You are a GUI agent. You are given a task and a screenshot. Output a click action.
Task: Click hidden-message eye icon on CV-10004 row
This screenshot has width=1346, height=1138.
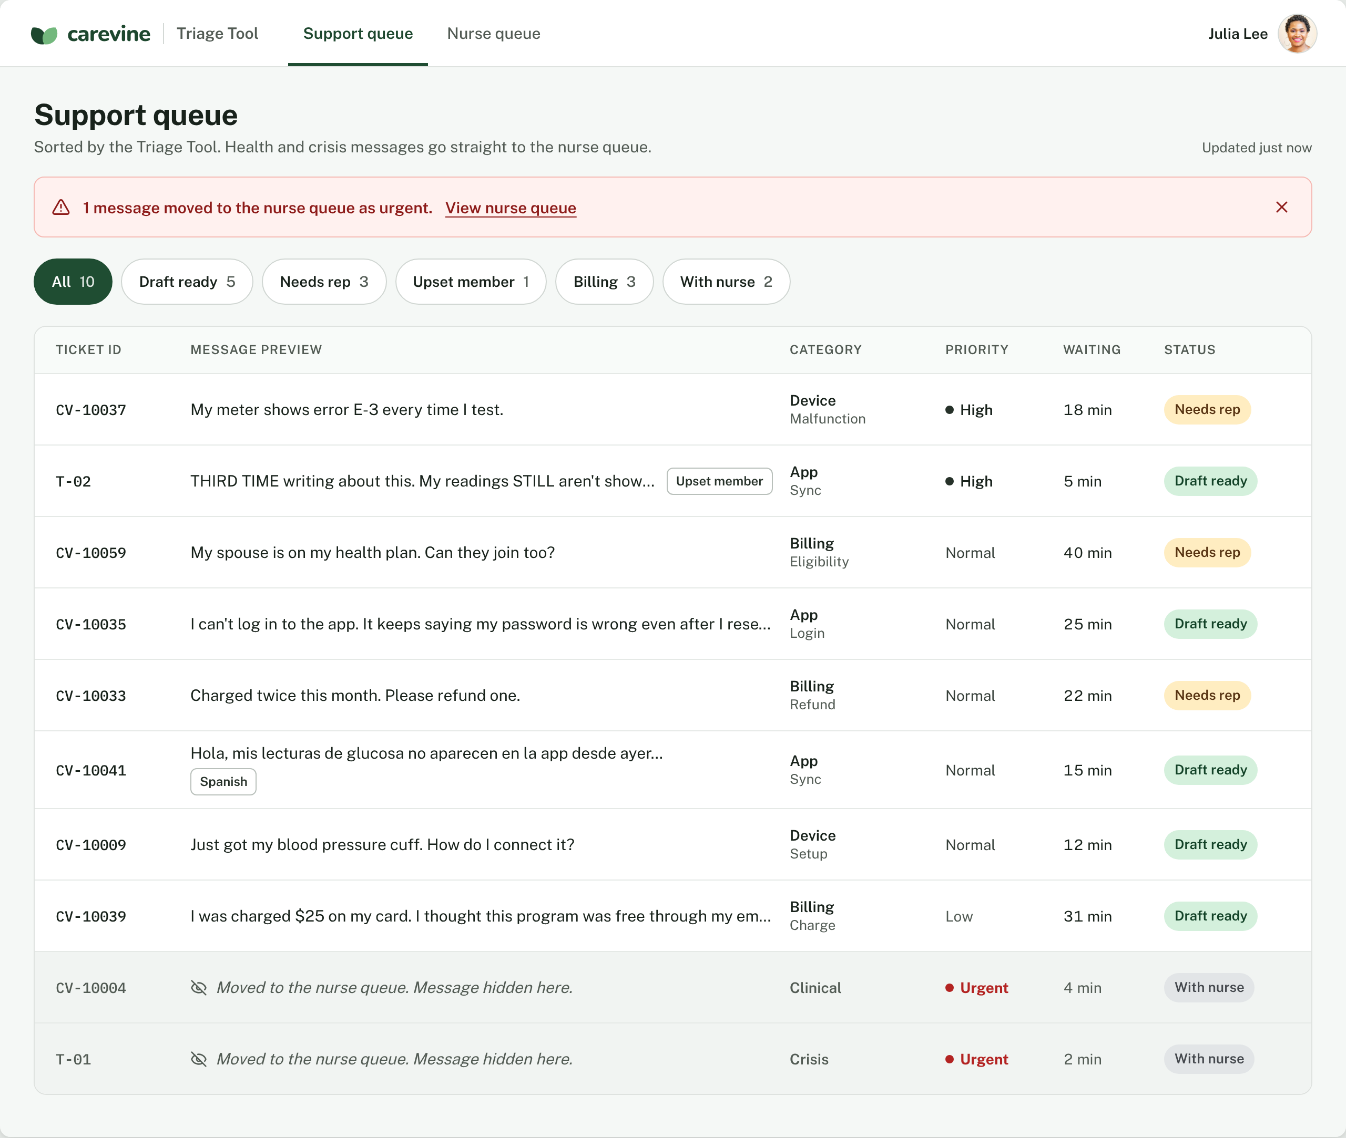(x=199, y=988)
